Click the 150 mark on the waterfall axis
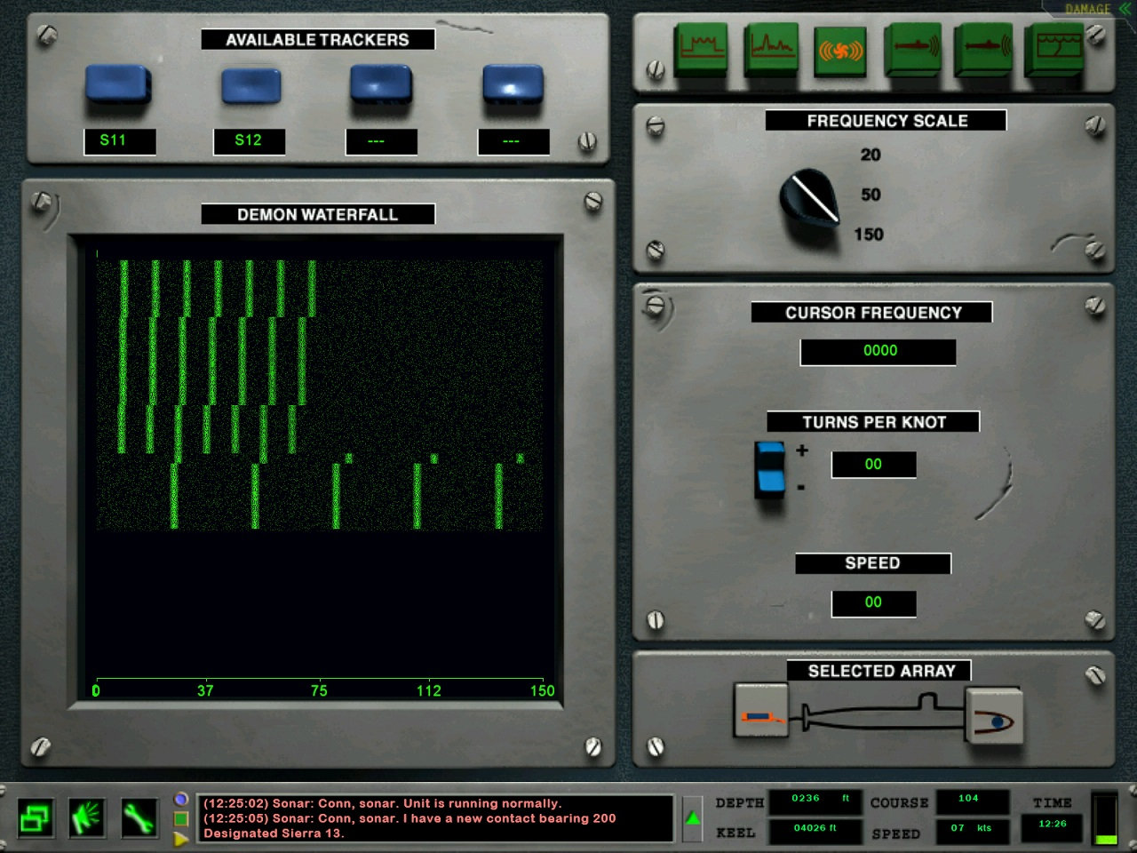This screenshot has height=853, width=1137. [x=542, y=690]
